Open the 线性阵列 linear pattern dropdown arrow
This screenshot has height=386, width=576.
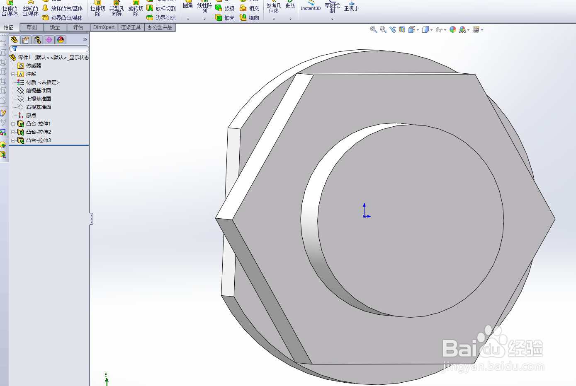coord(204,19)
